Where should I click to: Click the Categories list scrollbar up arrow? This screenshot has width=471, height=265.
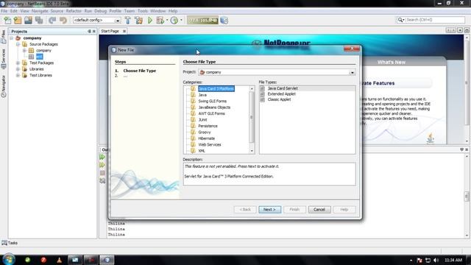[x=252, y=89]
